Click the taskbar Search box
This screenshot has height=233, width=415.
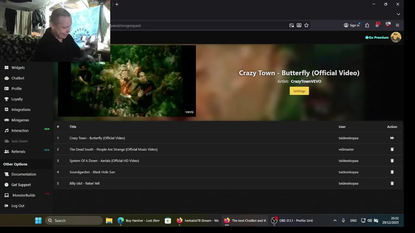point(74,220)
